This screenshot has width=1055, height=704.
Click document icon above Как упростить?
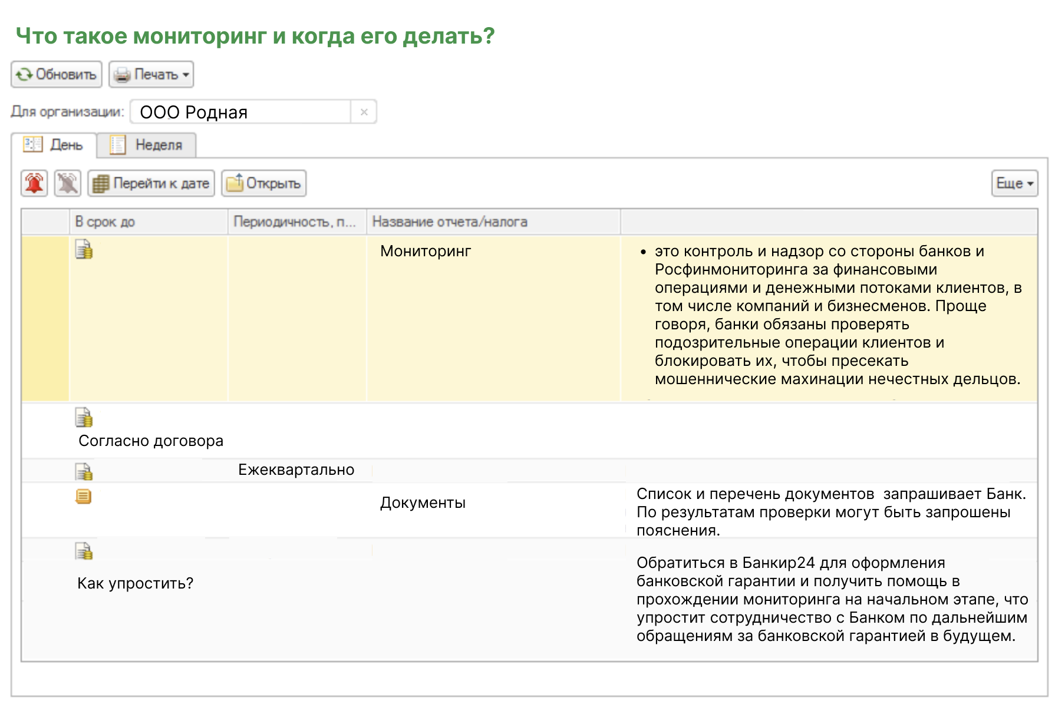[x=84, y=551]
